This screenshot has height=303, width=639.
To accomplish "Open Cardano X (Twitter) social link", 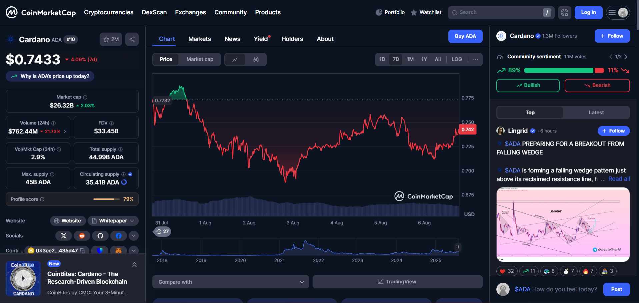I will (64, 236).
